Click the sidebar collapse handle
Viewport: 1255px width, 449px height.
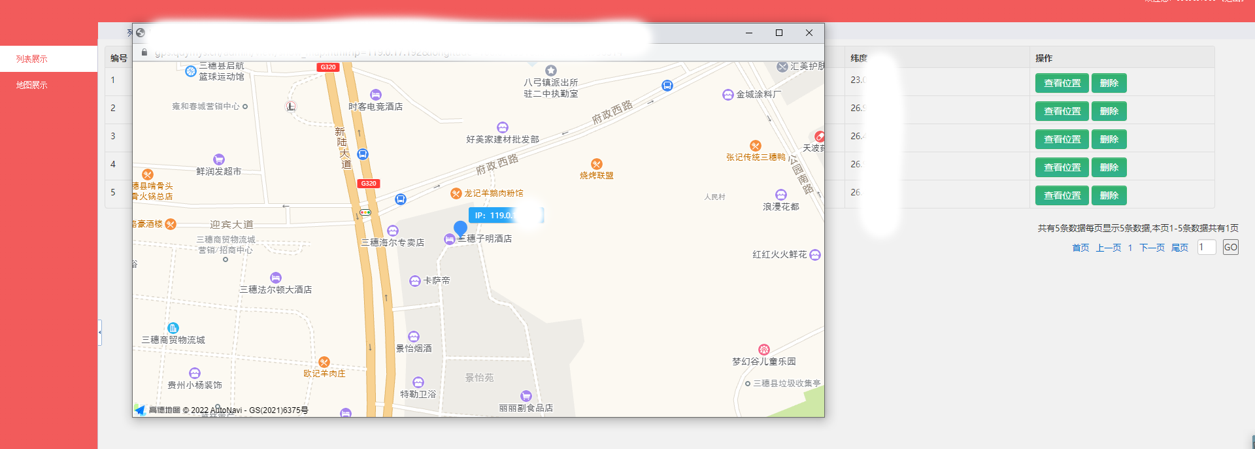[x=100, y=332]
